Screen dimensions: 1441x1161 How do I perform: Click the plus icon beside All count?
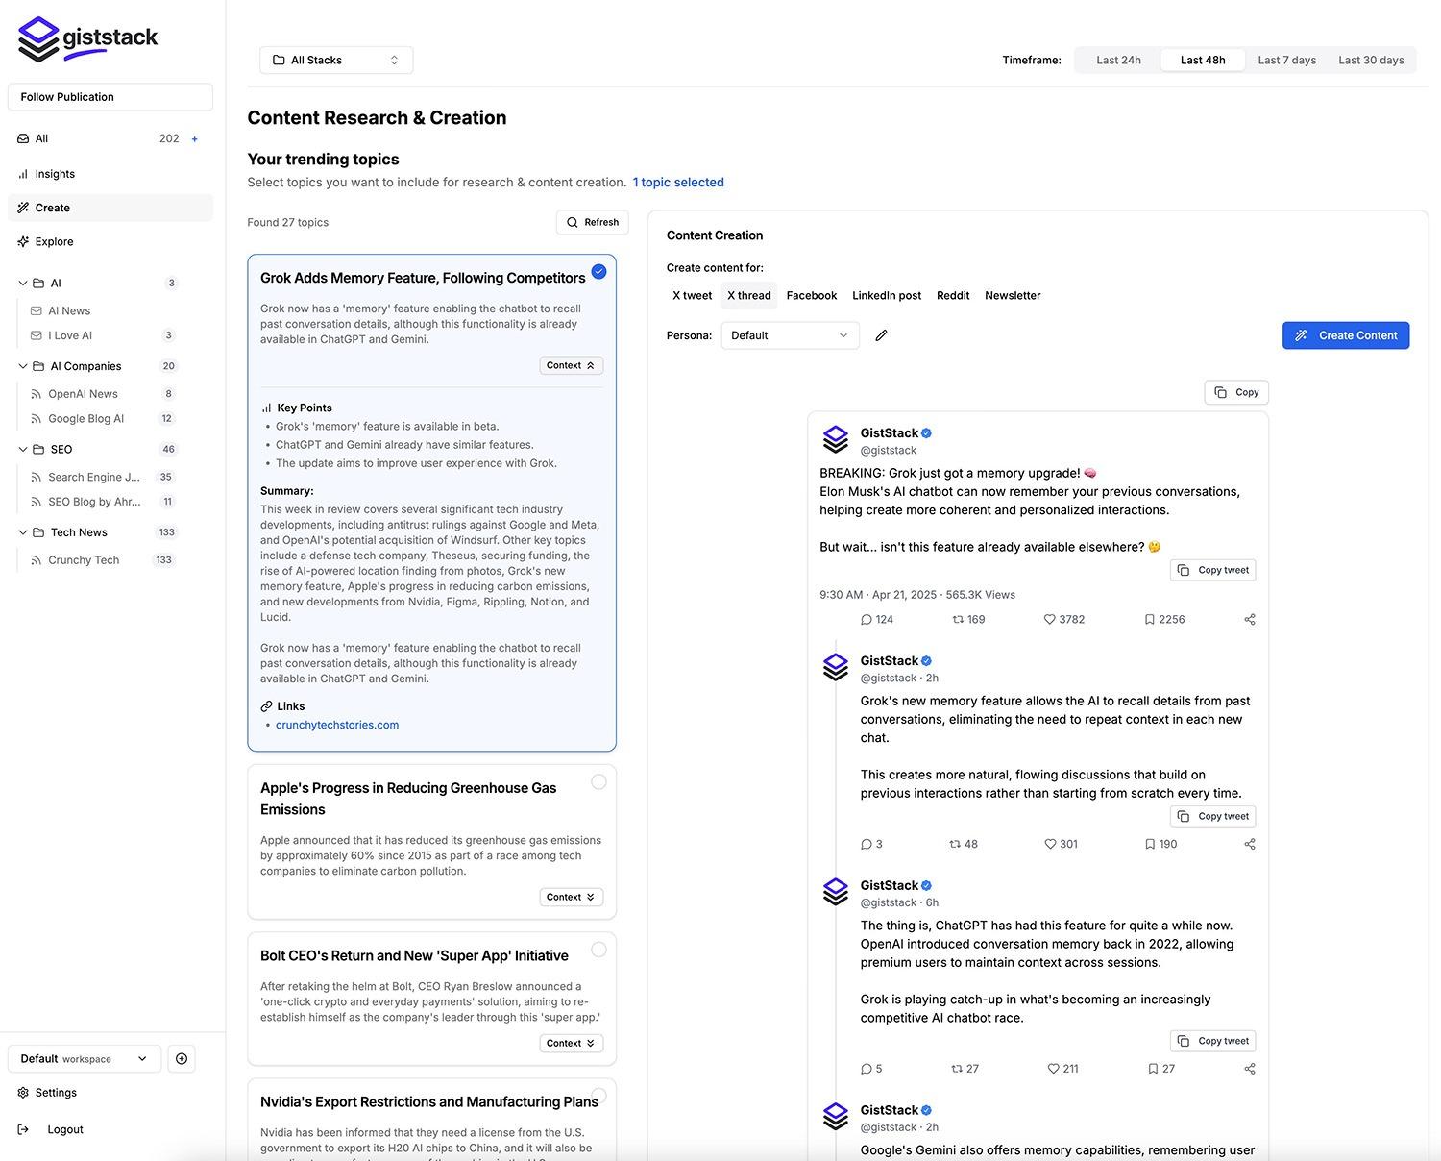194,138
